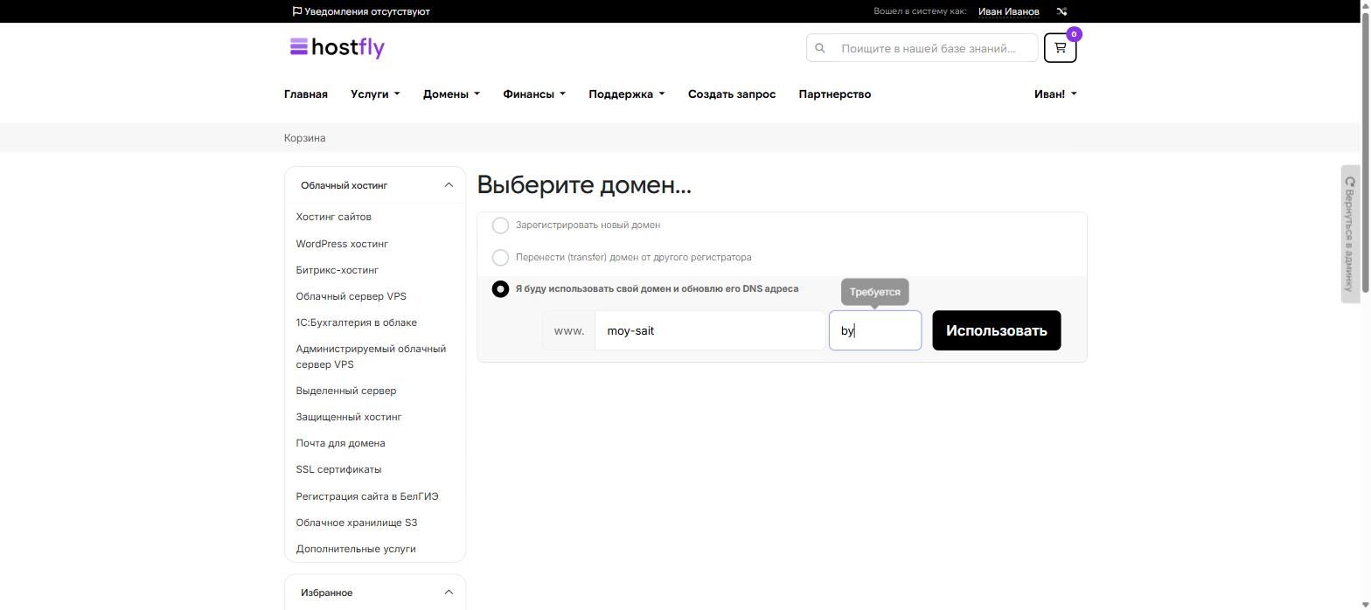
Task: Click the Использовать button
Action: (x=997, y=330)
